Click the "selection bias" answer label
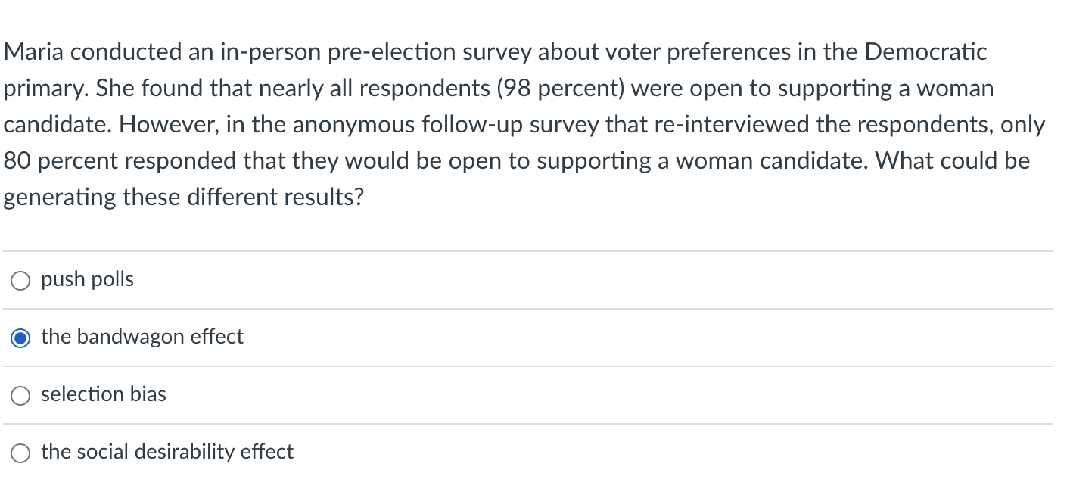The image size is (1070, 504). pos(104,394)
